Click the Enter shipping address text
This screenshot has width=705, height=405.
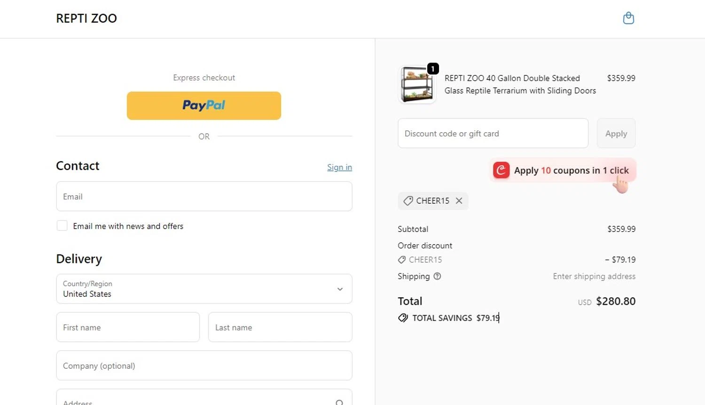point(594,276)
